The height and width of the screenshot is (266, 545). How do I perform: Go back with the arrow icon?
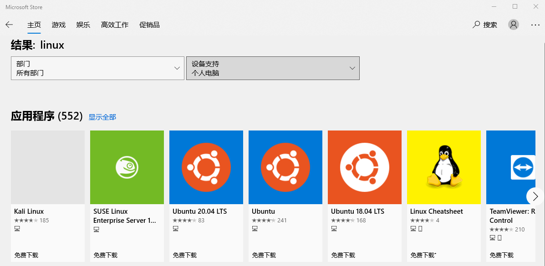(x=10, y=25)
